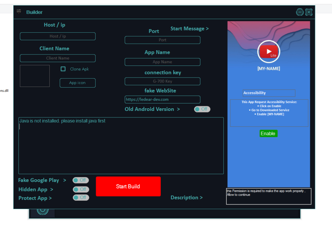Select the Port input field
The image size is (332, 227).
162,40
